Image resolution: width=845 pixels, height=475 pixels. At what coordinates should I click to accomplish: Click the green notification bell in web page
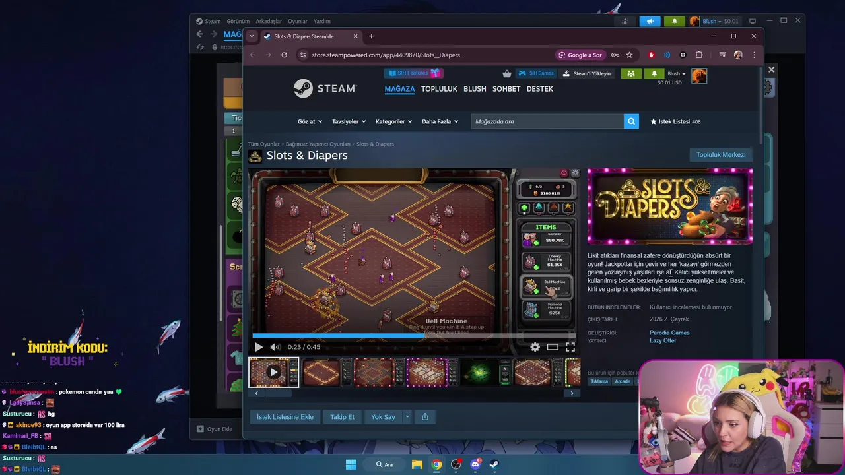tap(654, 73)
